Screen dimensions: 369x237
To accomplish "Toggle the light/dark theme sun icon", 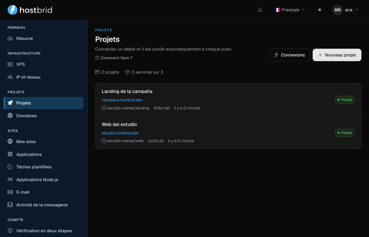I will pyautogui.click(x=320, y=10).
